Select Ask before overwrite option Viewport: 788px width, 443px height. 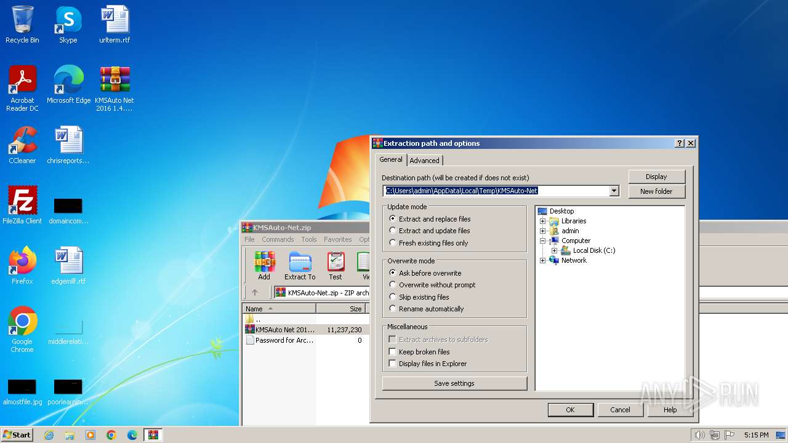[x=425, y=273]
